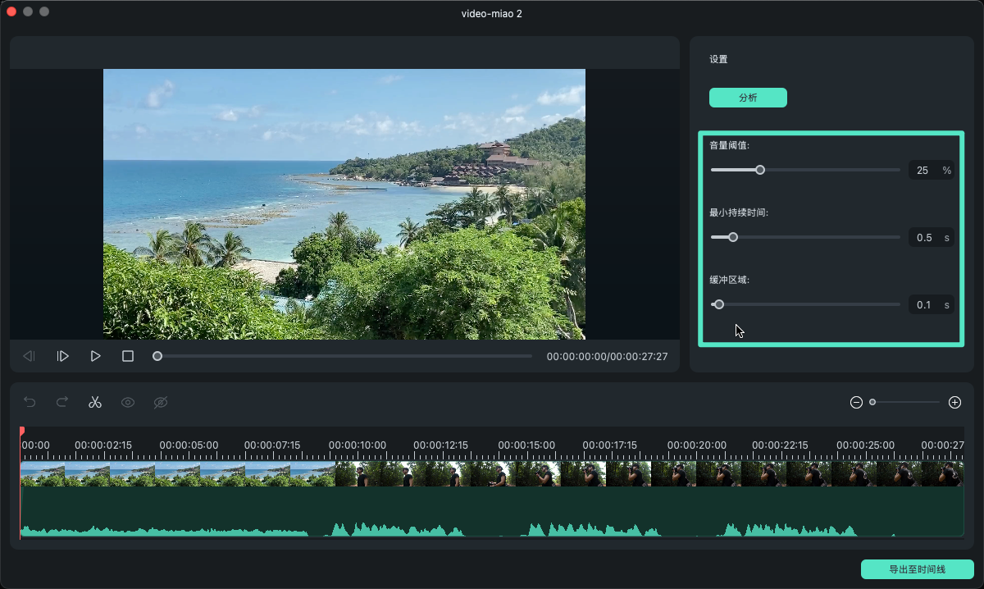Click the 导出至时间线 export button

pos(917,569)
